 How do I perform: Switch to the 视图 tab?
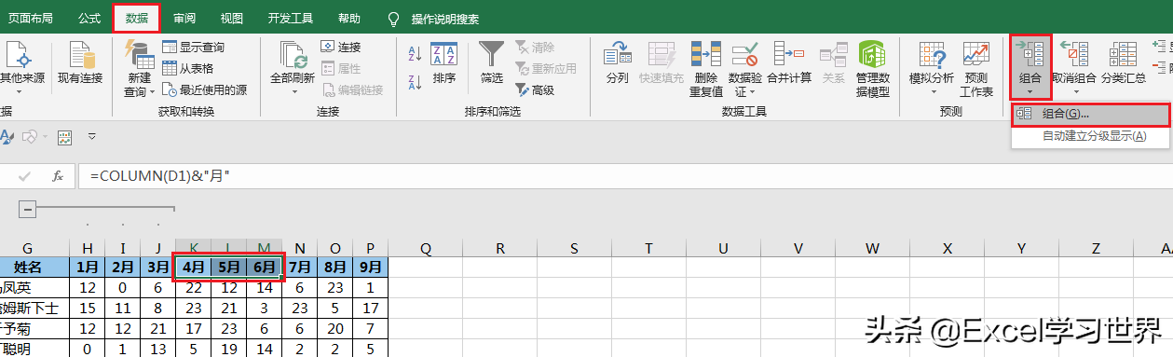(x=232, y=18)
